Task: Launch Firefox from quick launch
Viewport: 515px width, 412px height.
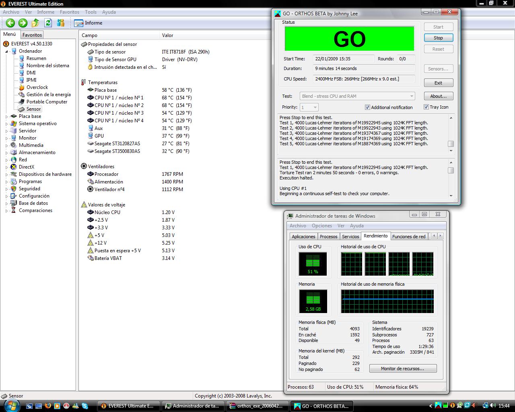Action: click(48, 406)
